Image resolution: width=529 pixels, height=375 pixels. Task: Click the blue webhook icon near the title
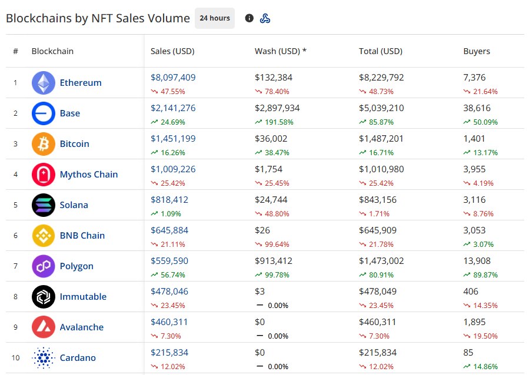point(265,18)
